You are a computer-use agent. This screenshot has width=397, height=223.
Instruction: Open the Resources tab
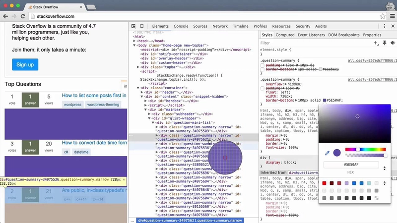(281, 26)
